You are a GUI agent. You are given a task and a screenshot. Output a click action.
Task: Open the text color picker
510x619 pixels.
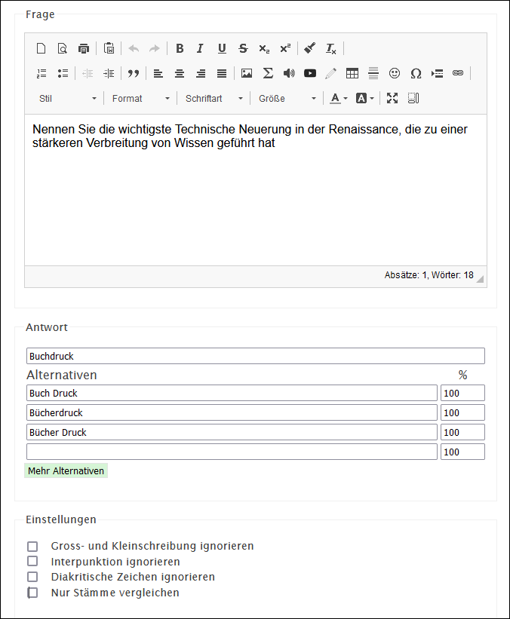339,98
